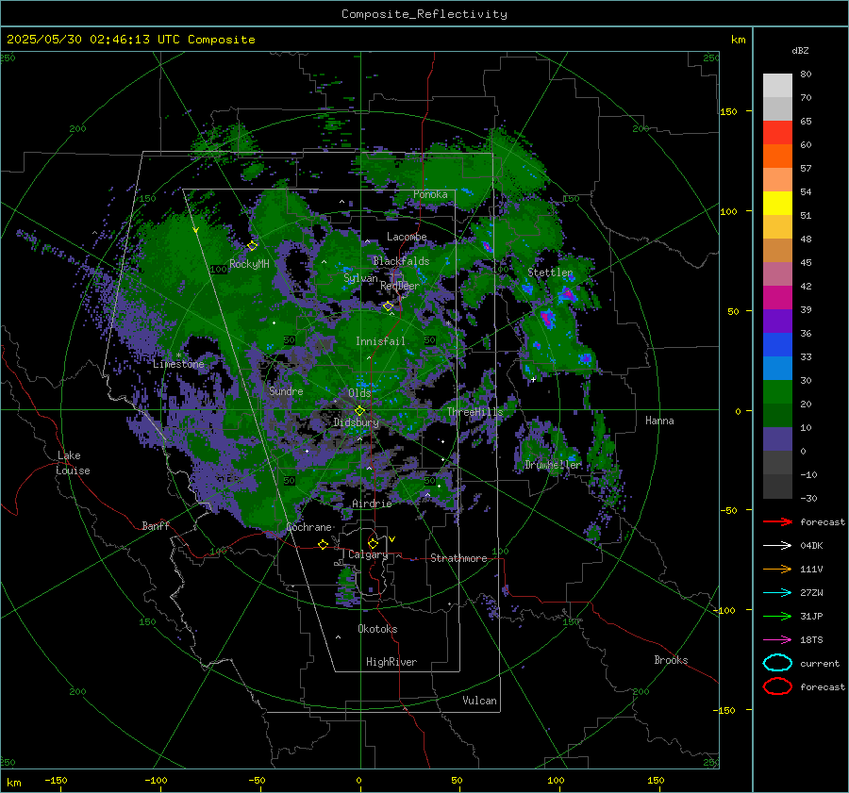Click the yellow radar site marker near Didsbury
Viewport: 849px width, 793px height.
pyautogui.click(x=359, y=410)
